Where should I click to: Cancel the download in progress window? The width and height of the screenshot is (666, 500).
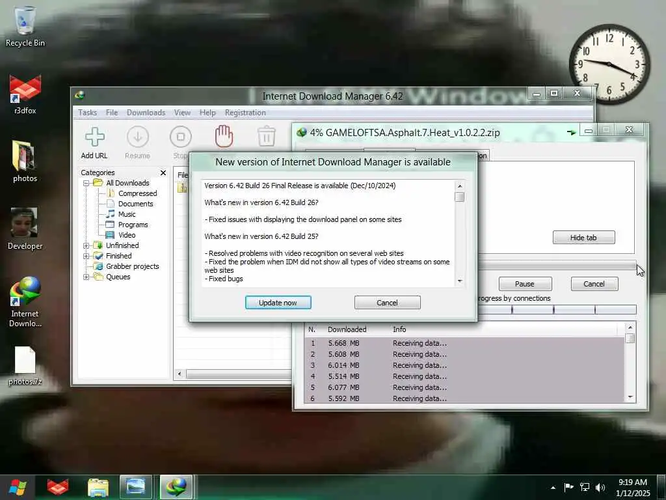(x=594, y=284)
